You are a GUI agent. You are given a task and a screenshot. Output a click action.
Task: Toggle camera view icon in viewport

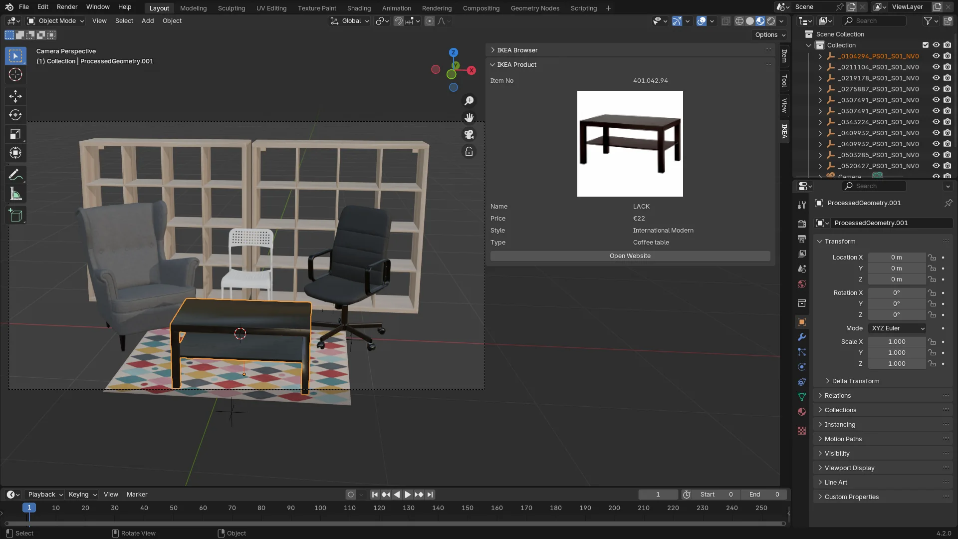[469, 134]
